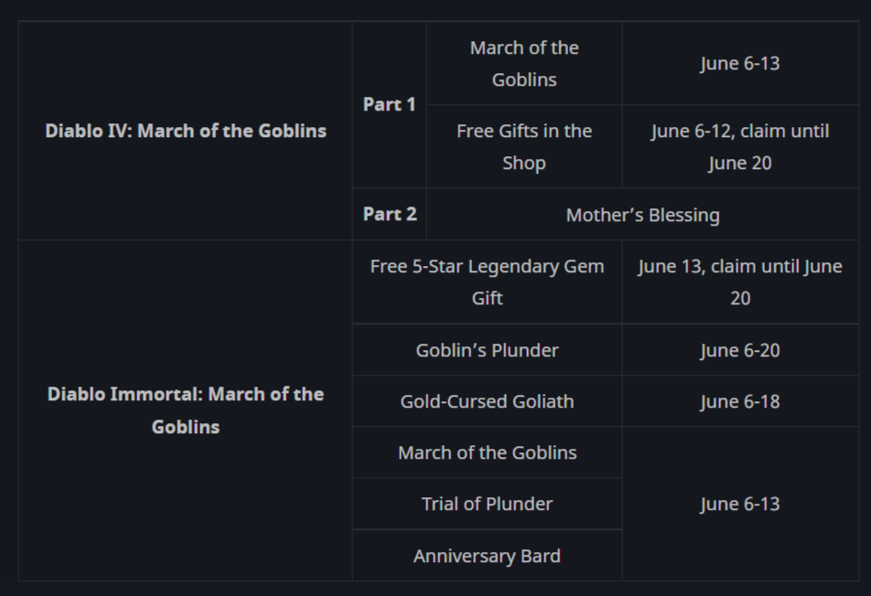The width and height of the screenshot is (871, 596).
Task: Select the June 6-13 date in the top row
Action: point(740,63)
